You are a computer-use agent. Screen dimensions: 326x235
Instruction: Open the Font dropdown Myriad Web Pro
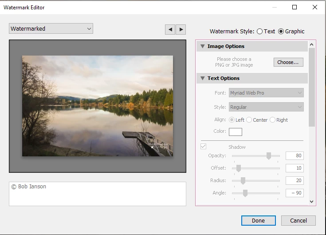click(266, 93)
